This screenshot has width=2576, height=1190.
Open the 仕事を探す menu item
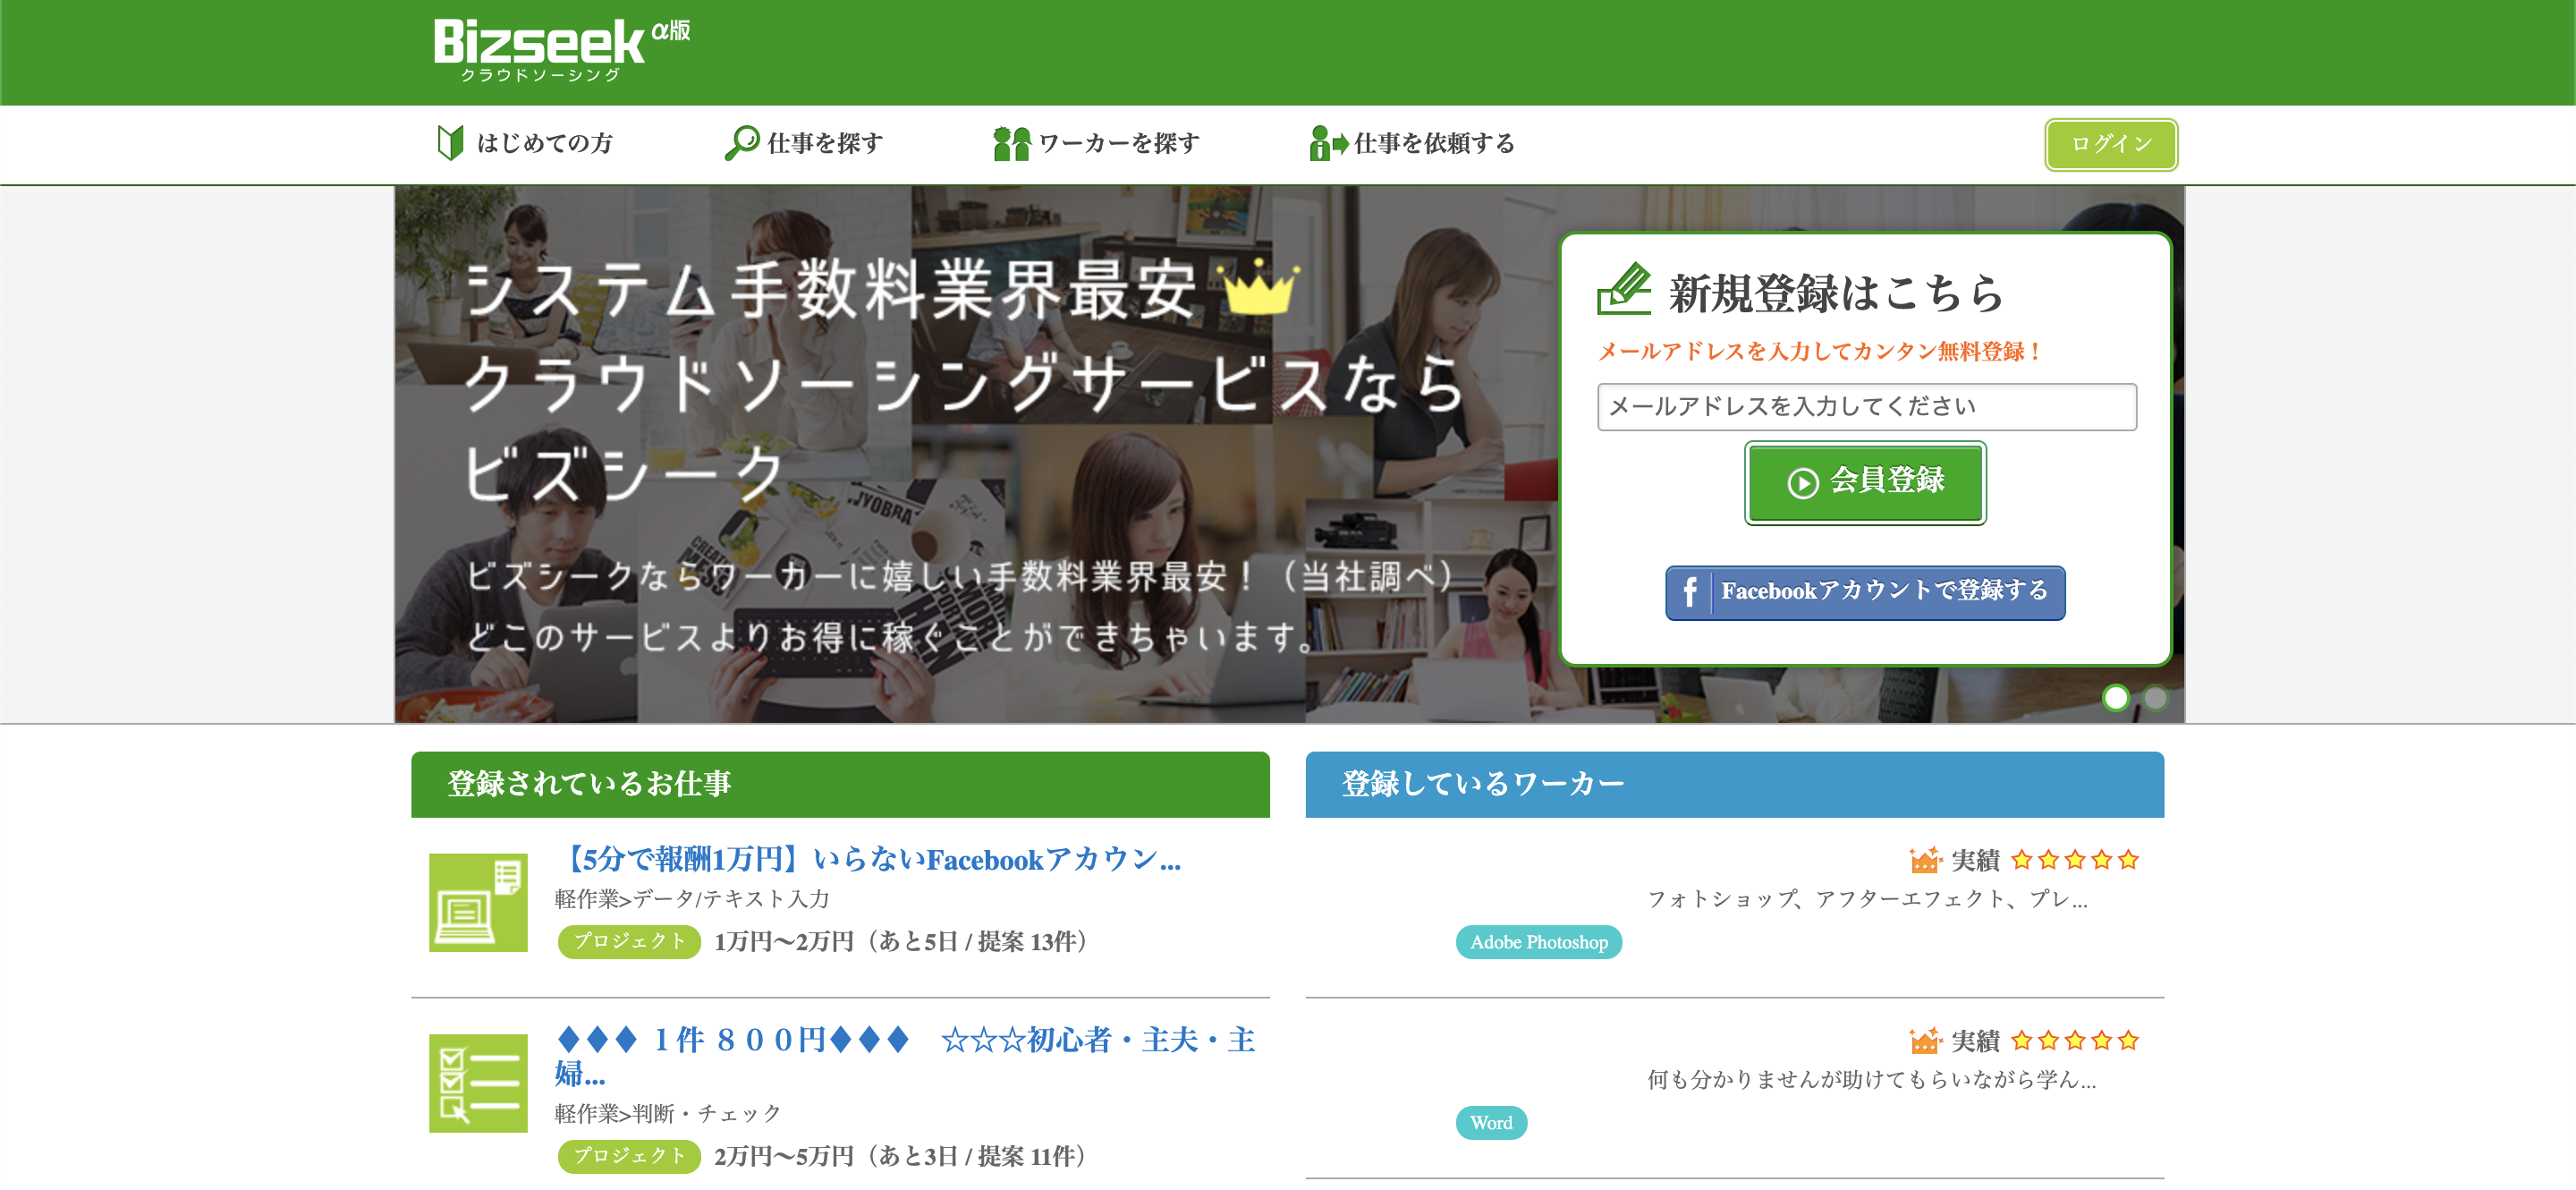(825, 143)
